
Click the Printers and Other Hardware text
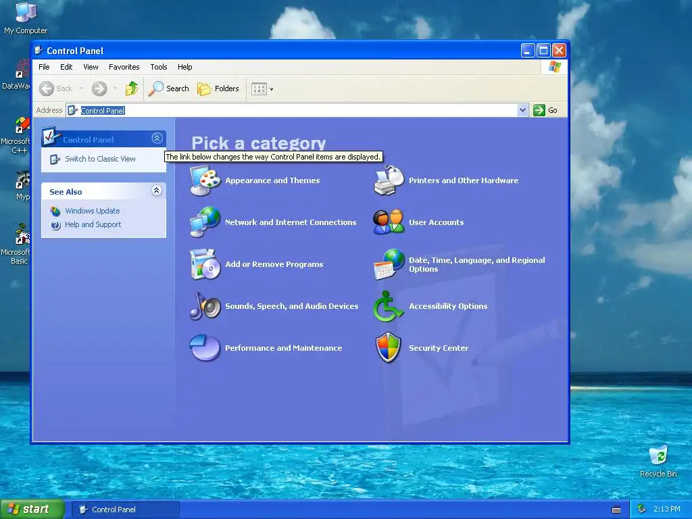coord(464,180)
